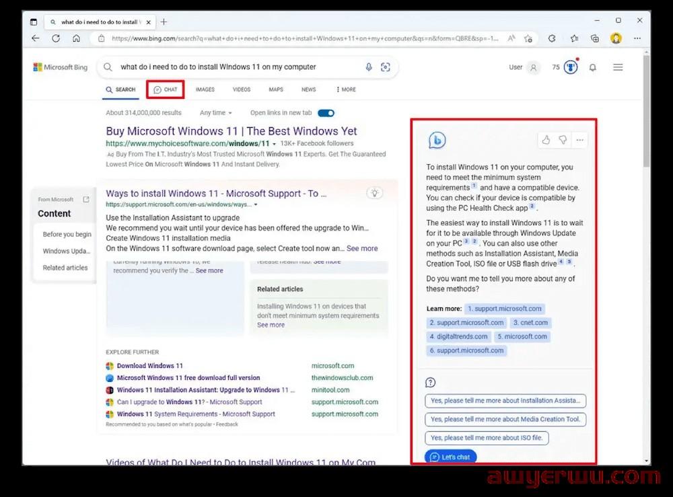Jump to Before you begin section
Viewport: 673px width, 497px height.
tap(67, 234)
